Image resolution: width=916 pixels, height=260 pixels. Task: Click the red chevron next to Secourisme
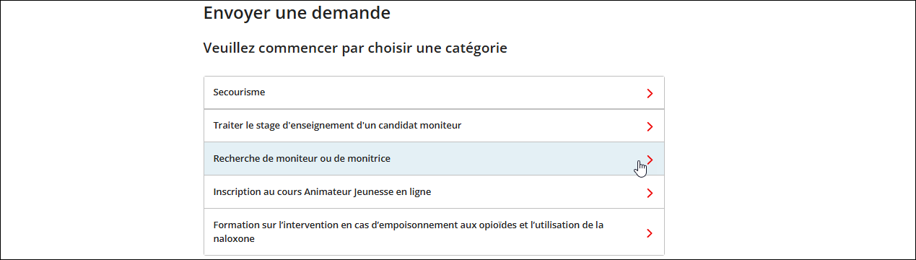650,93
